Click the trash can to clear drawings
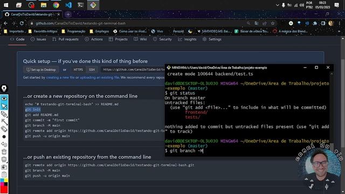Viewport: 345px width, 194px height. [x=4, y=152]
